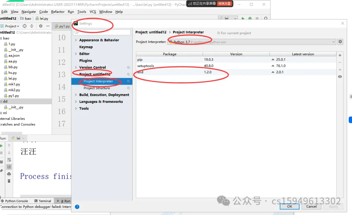Click the down arrow in Run console

[9, 152]
